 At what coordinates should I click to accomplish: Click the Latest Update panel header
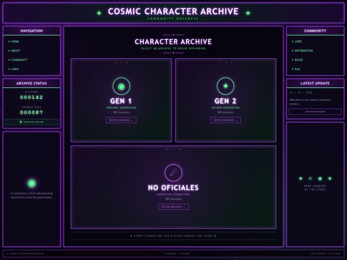coord(315,83)
